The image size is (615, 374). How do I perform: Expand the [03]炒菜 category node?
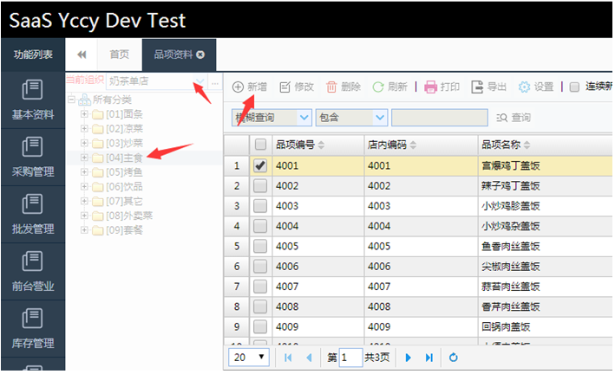click(84, 143)
